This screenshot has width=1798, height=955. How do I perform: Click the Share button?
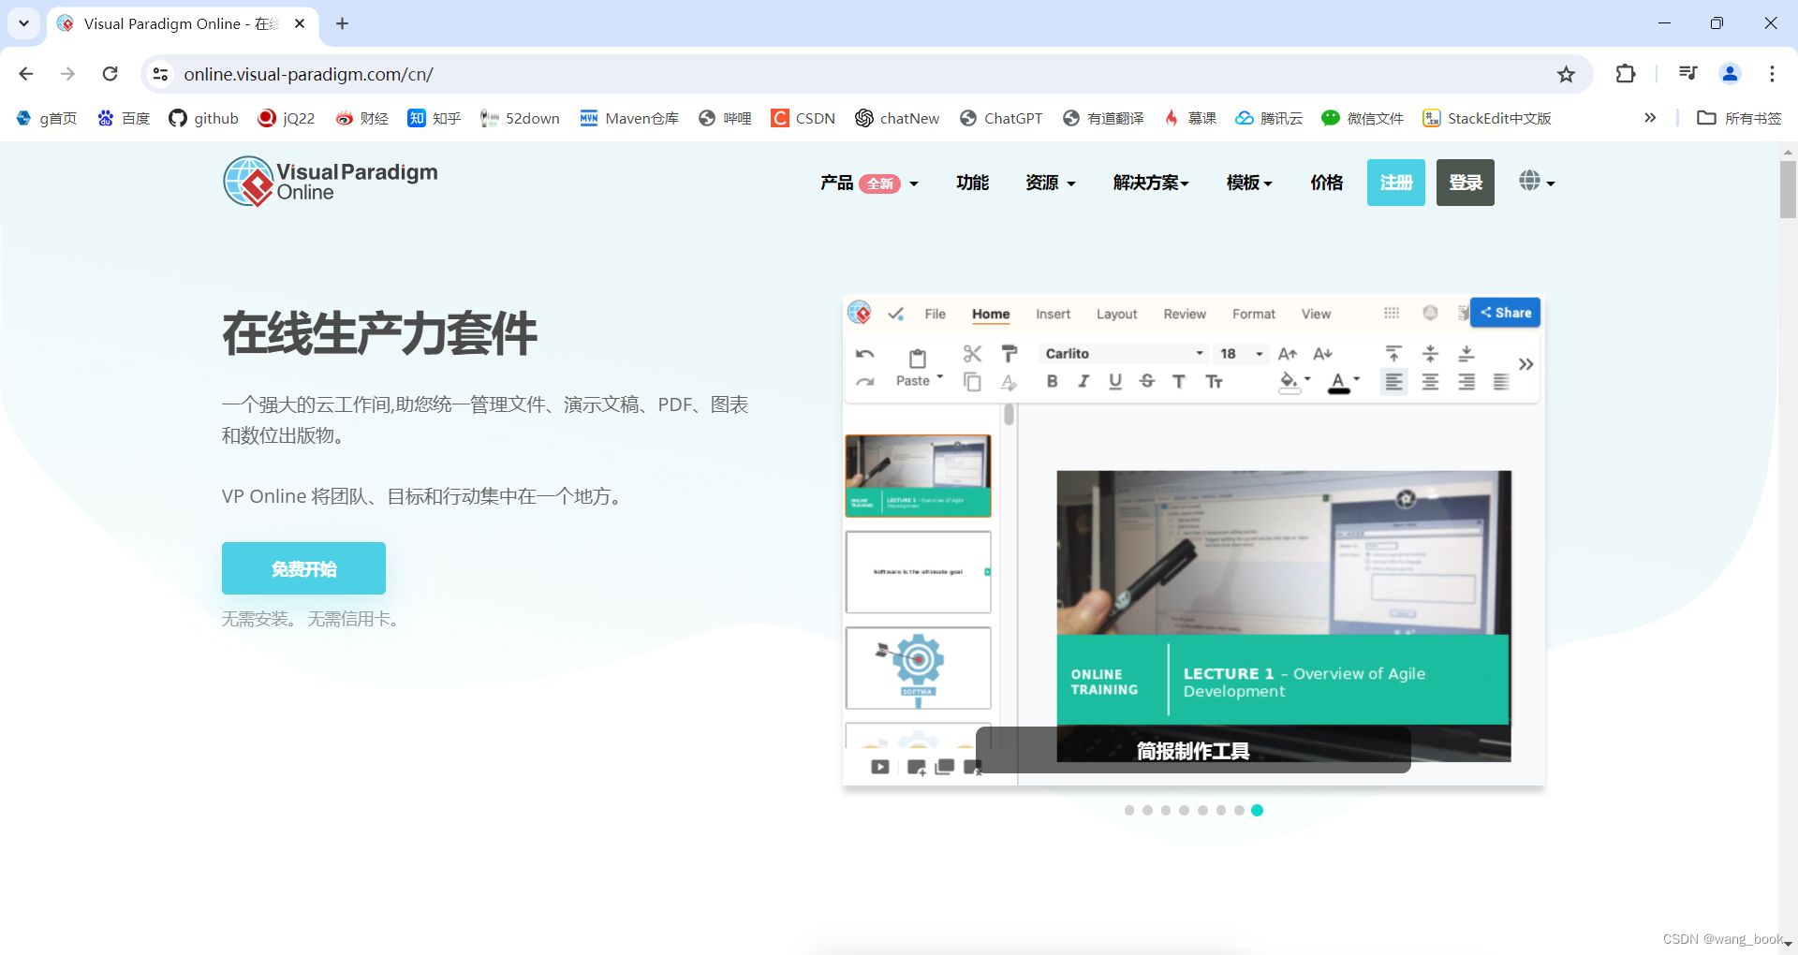point(1505,313)
